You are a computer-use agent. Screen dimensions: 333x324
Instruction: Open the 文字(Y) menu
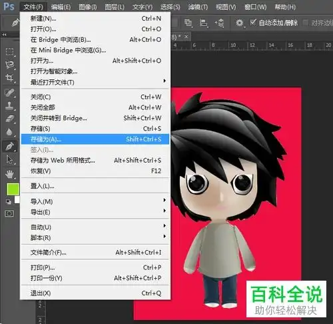point(143,7)
